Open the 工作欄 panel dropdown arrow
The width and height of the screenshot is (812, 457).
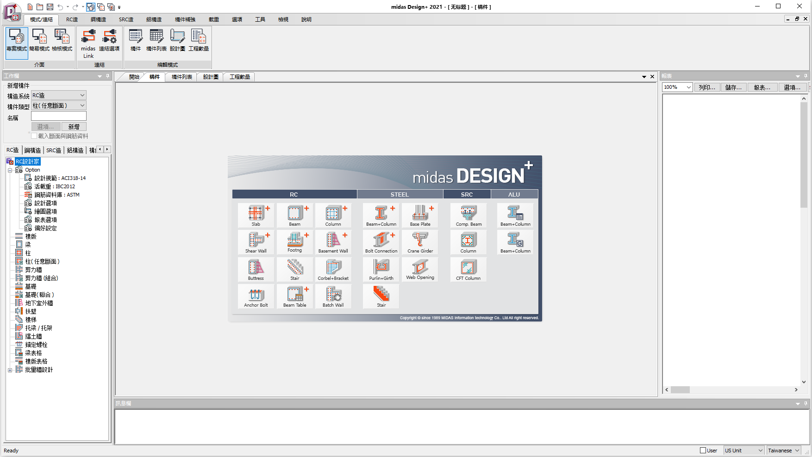point(100,76)
